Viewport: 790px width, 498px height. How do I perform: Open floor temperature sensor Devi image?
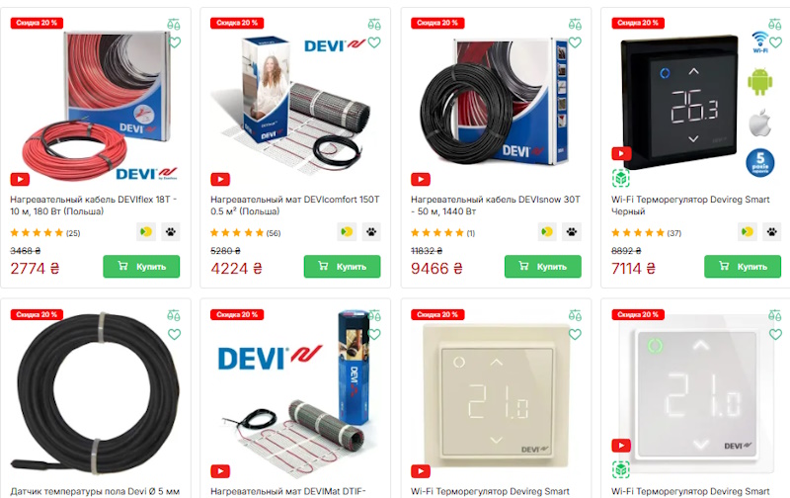96,393
